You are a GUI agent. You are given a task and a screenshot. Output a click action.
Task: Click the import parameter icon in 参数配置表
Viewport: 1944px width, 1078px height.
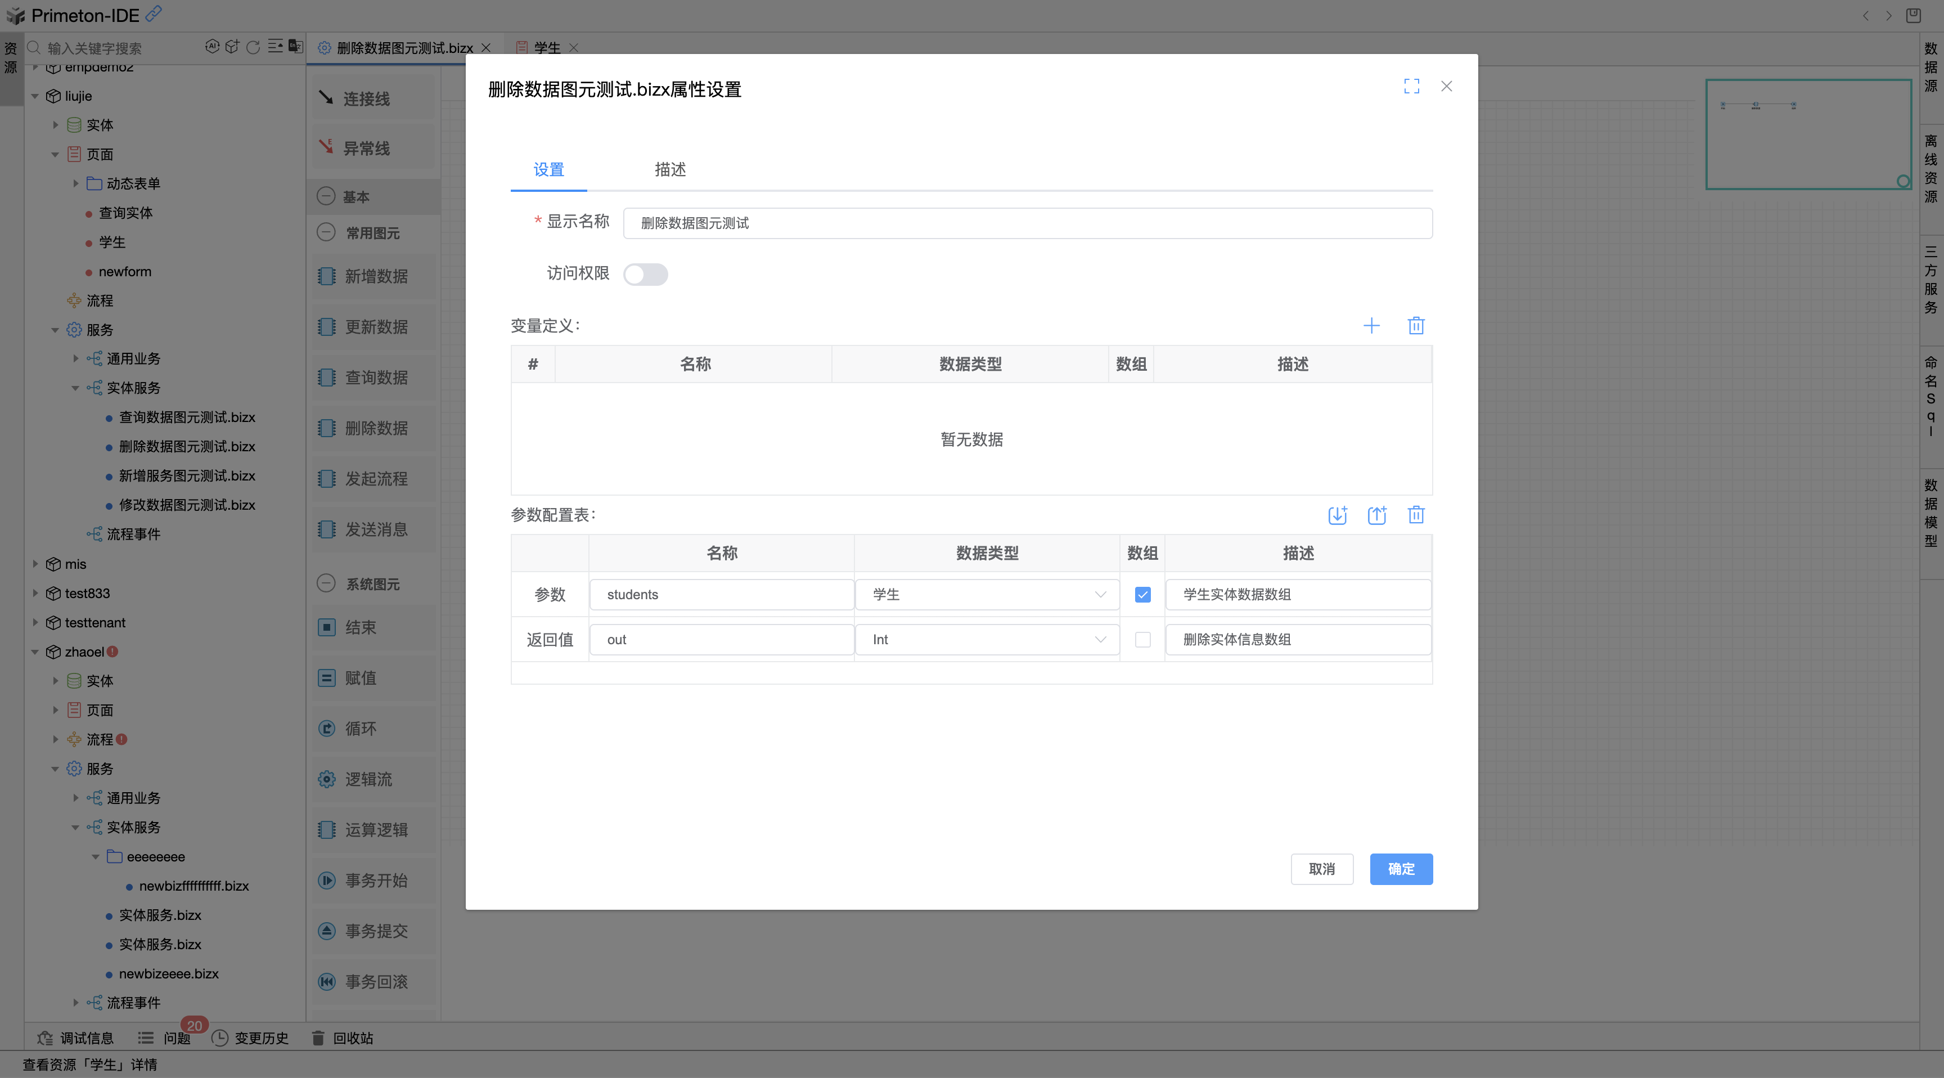pyautogui.click(x=1338, y=515)
